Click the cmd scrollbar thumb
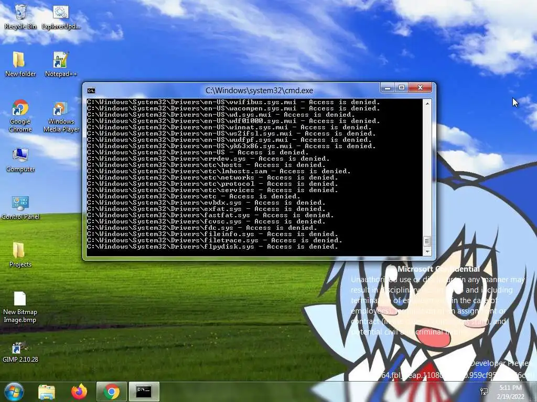 click(x=427, y=241)
